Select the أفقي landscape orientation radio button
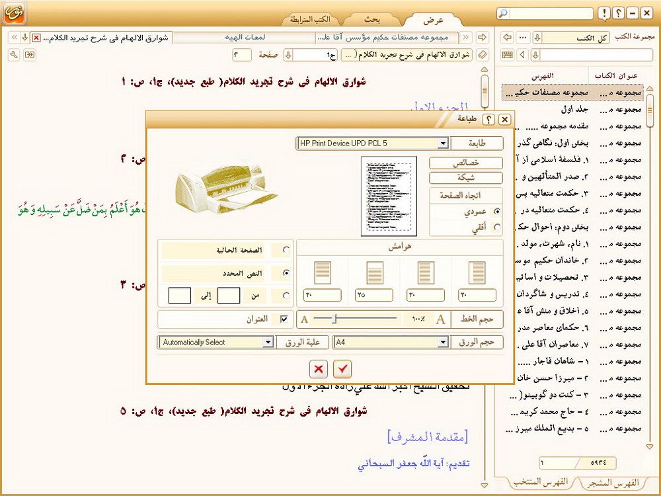 pos(496,227)
